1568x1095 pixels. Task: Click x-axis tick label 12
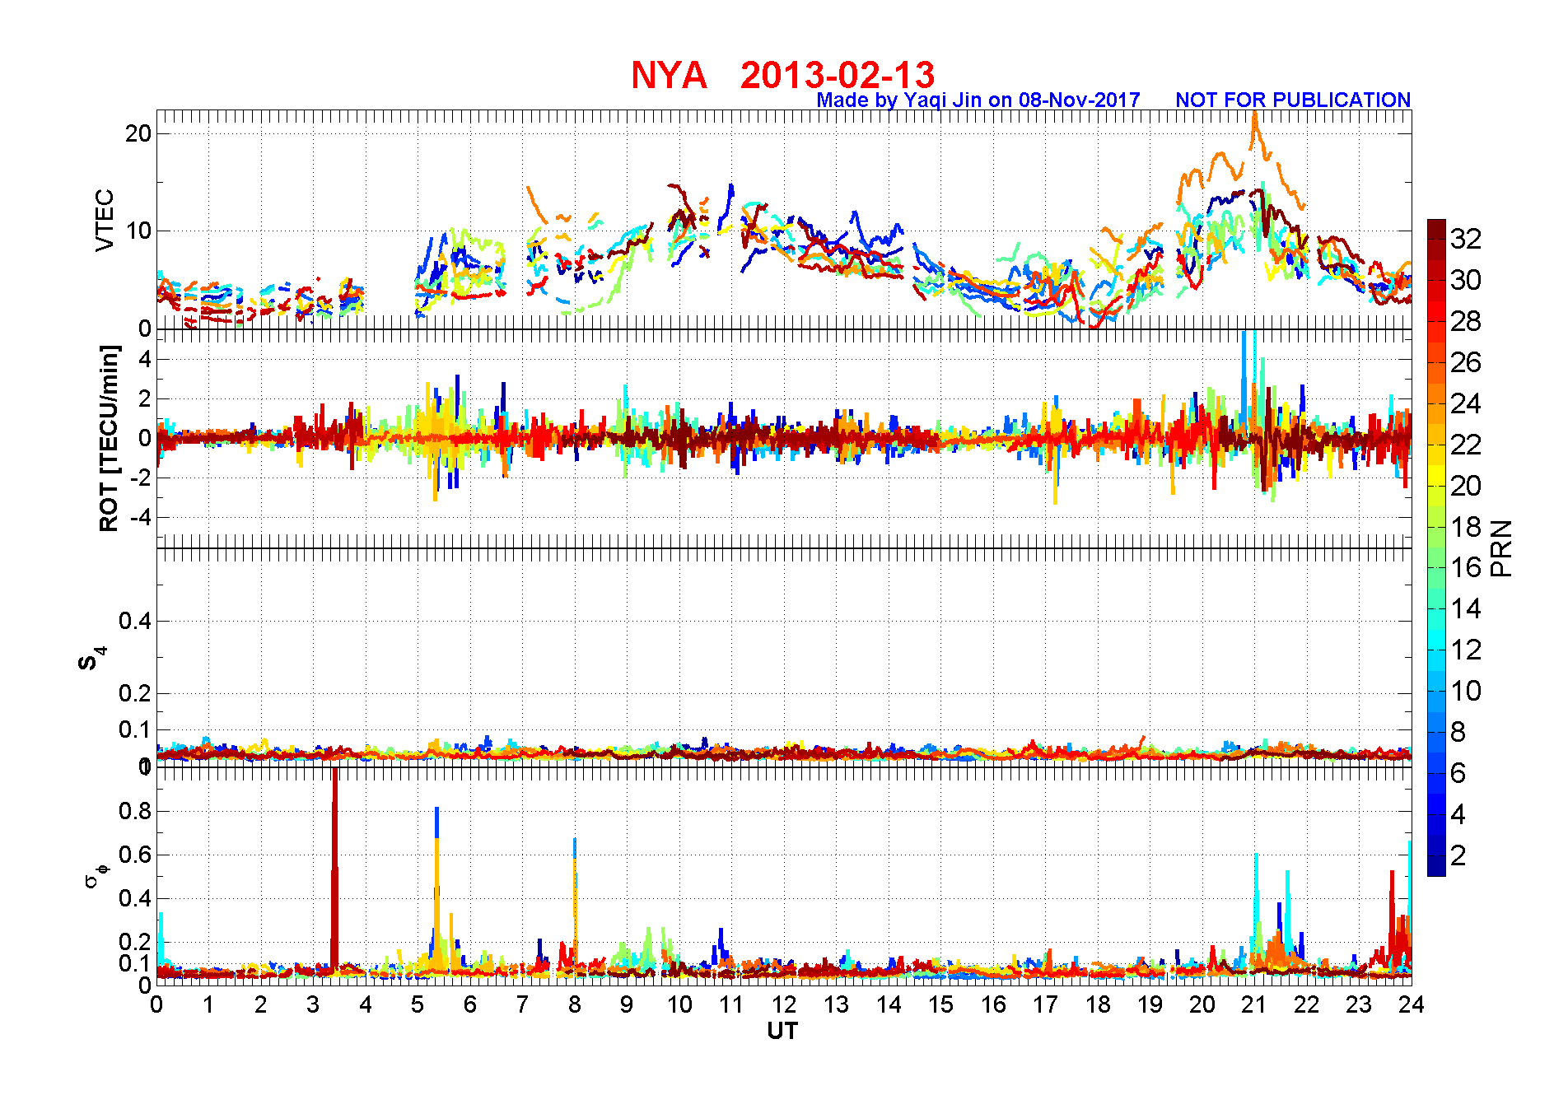[784, 1004]
